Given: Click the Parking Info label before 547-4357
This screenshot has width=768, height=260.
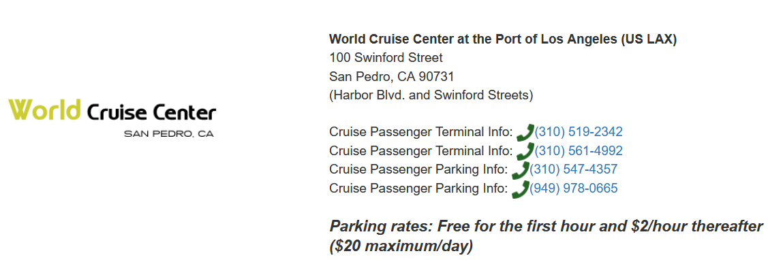Looking at the screenshot, I should click(419, 169).
